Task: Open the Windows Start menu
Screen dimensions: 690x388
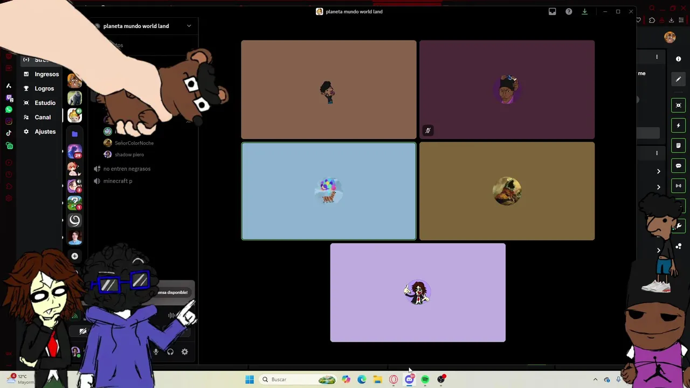Action: click(250, 380)
